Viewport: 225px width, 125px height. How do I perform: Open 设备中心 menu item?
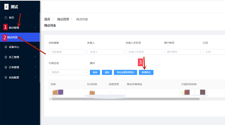14,47
